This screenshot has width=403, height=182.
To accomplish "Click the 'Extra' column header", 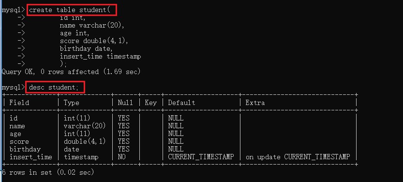I will (x=255, y=103).
